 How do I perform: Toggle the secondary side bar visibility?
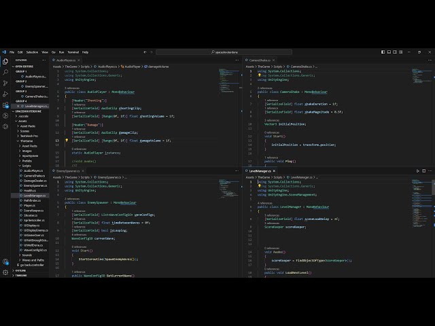point(395,52)
